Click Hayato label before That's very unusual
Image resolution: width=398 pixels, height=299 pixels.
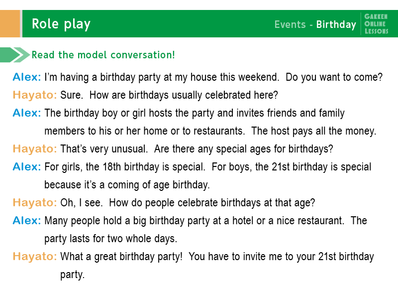(x=35, y=149)
